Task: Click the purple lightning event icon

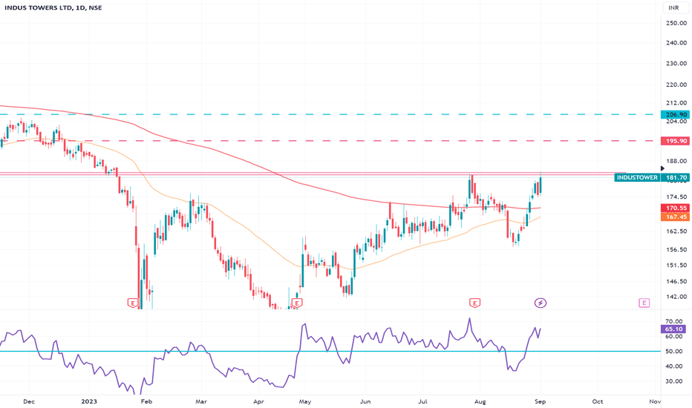Action: pos(541,303)
